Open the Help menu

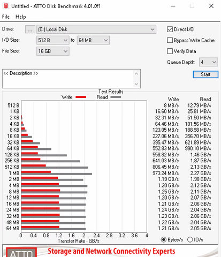tap(21, 17)
